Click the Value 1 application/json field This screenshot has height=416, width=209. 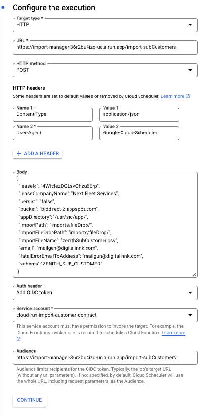click(x=139, y=114)
